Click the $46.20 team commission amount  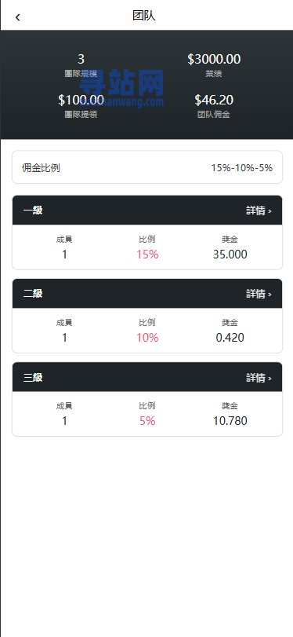click(214, 100)
